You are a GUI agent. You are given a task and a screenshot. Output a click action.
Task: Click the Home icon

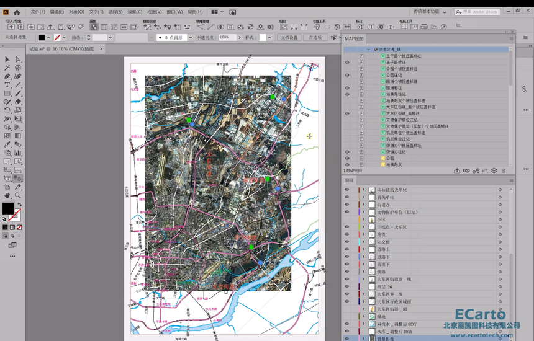point(17,12)
